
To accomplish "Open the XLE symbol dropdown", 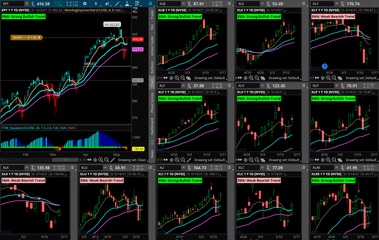I will 262,4.
